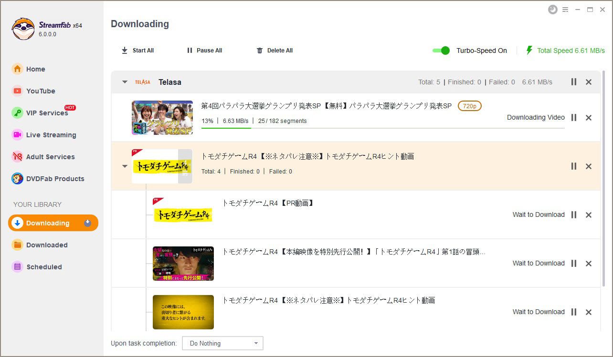Click the Scheduled list icon

[17, 267]
